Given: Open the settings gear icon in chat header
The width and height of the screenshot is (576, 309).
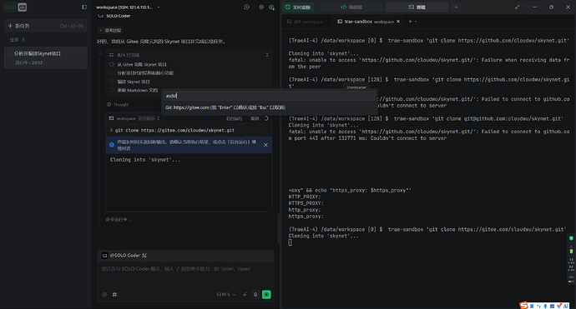Looking at the screenshot, I should (261, 7).
